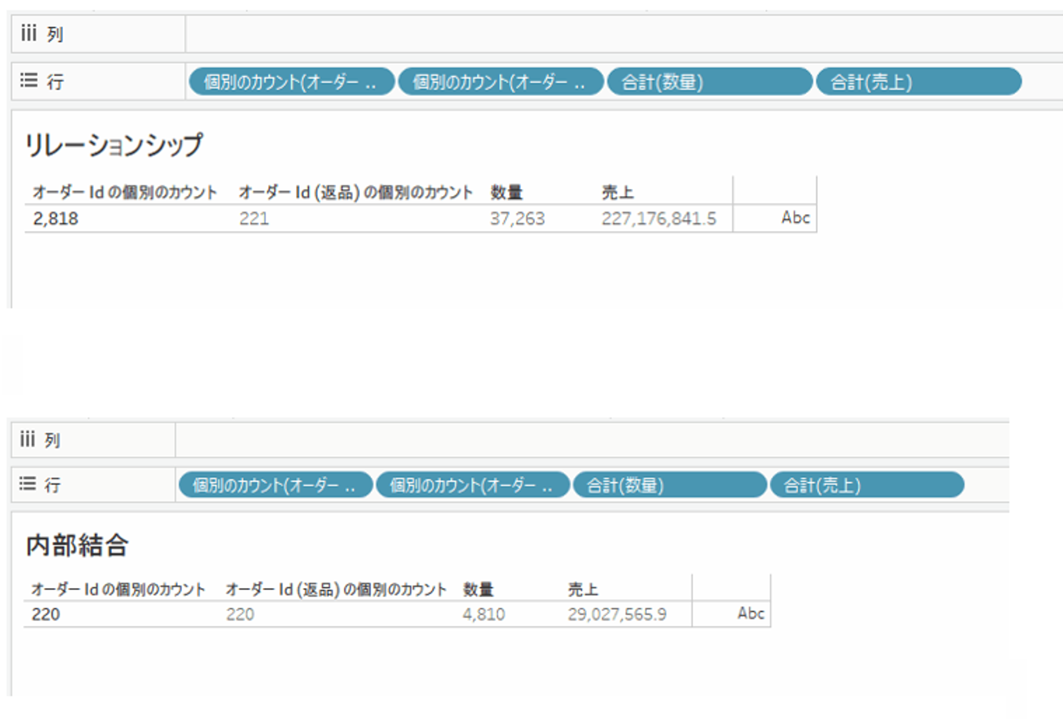Click オーダー Id (返品) の個別のカウント header in the リレーションシップ table

pyautogui.click(x=356, y=192)
